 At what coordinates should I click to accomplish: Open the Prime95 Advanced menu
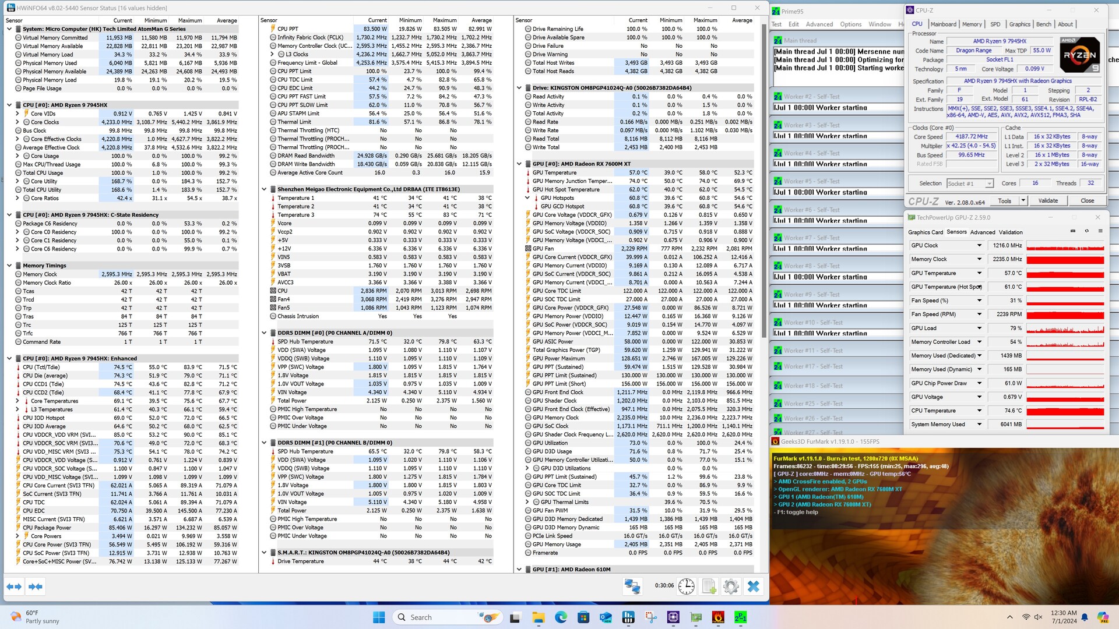pos(819,24)
